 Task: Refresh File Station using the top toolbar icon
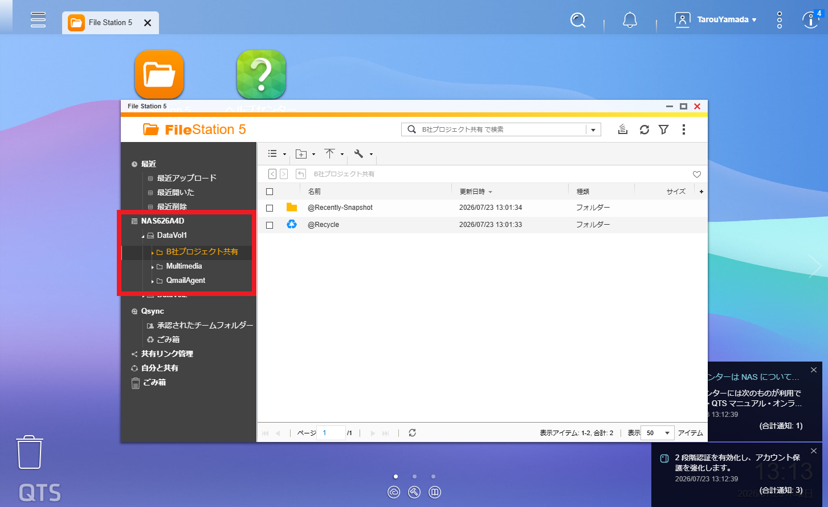pyautogui.click(x=645, y=129)
